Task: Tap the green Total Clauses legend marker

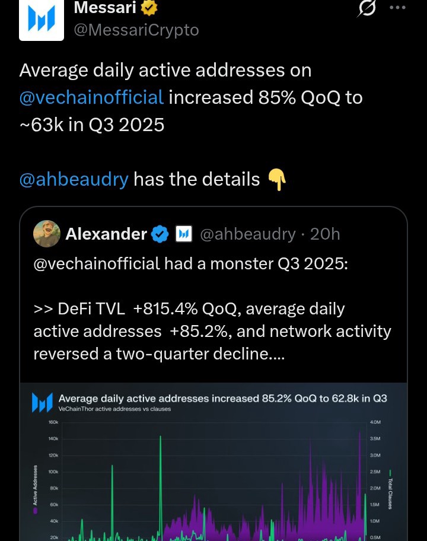Action: pos(390,472)
